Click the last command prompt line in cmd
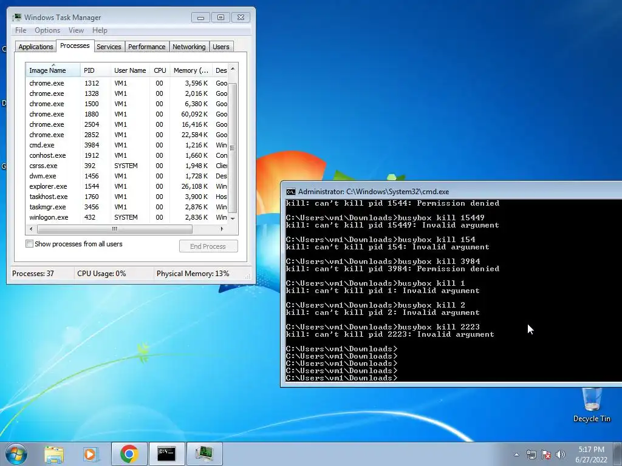 coord(341,378)
